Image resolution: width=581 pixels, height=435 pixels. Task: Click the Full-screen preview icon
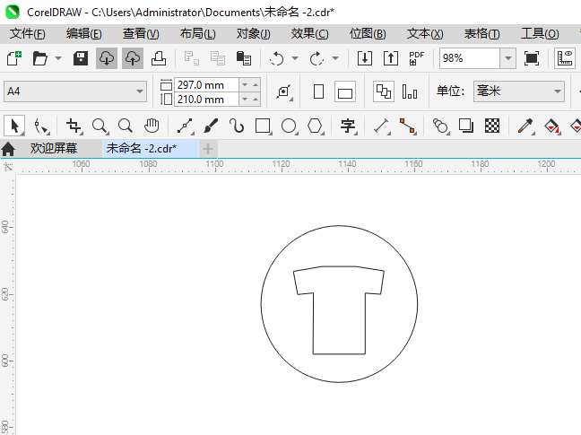pyautogui.click(x=532, y=58)
